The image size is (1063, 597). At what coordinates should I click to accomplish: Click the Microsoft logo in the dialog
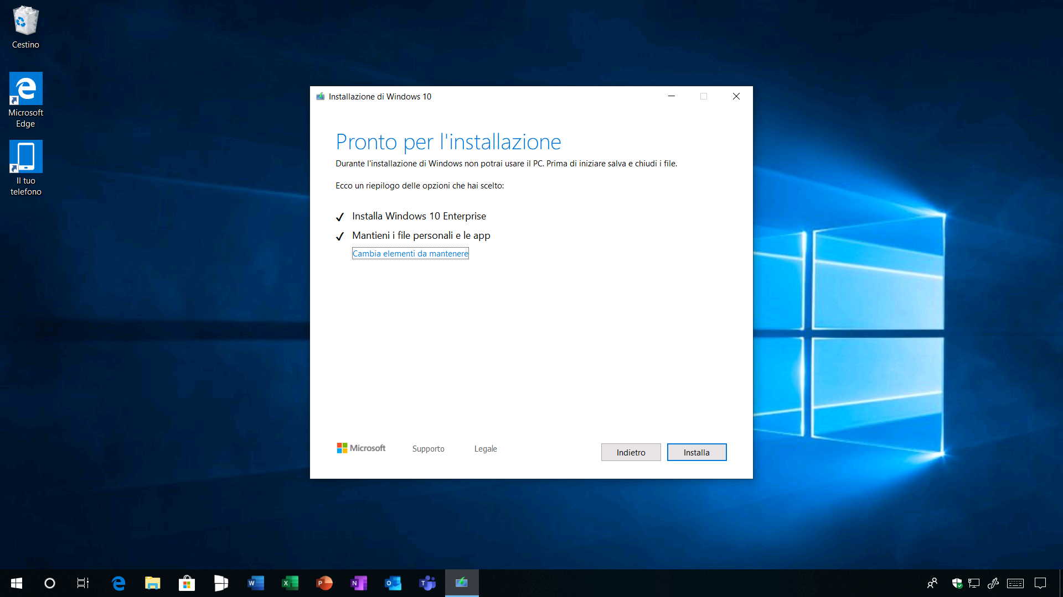point(361,448)
